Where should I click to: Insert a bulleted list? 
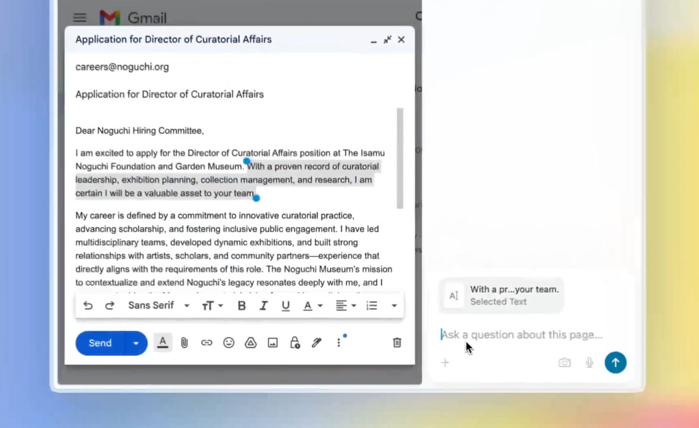pos(372,305)
